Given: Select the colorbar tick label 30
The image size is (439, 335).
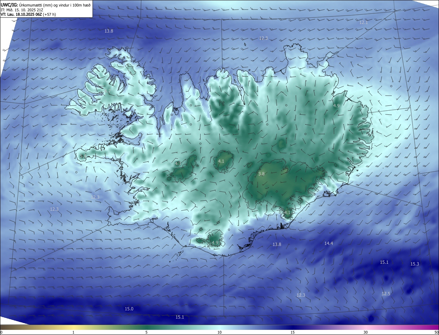Looking at the screenshot, I should (366, 332).
